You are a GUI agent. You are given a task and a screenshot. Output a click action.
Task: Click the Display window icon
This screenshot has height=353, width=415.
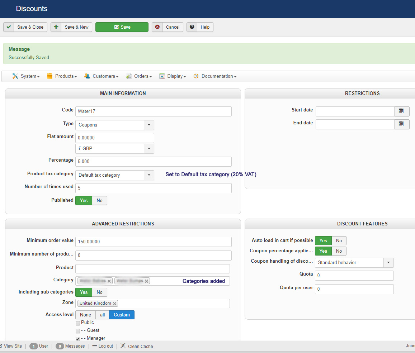pos(162,76)
